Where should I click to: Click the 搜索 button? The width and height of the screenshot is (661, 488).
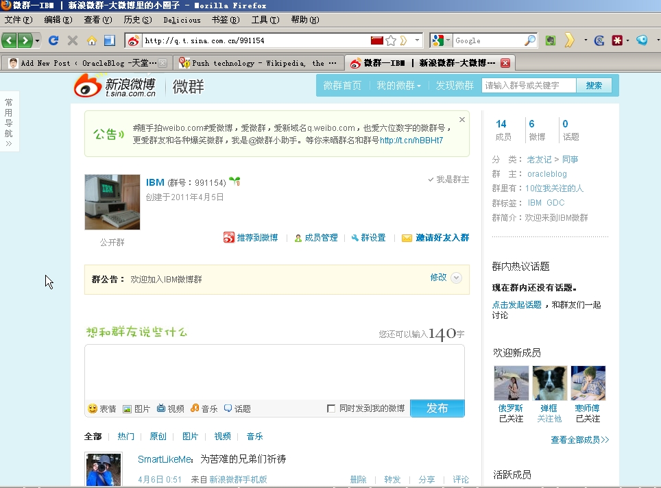pyautogui.click(x=594, y=86)
